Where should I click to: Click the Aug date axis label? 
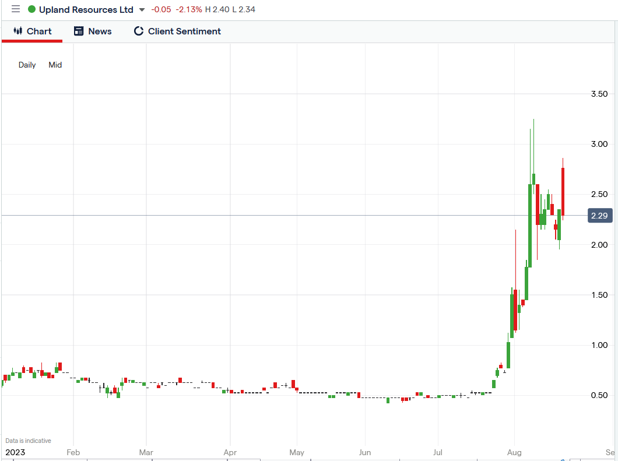coord(514,452)
